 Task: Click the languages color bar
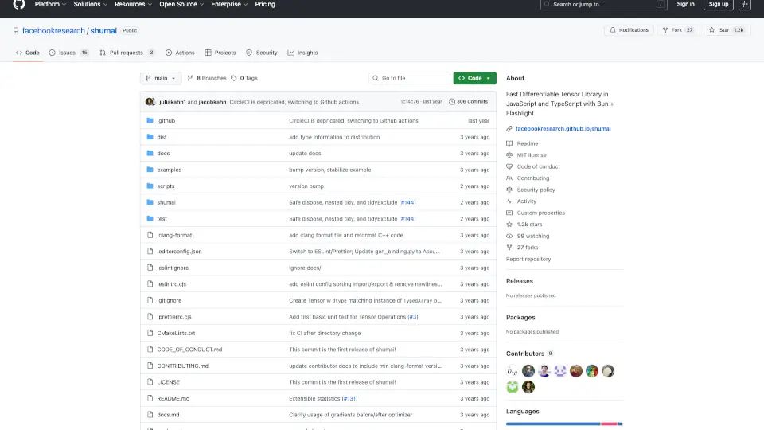click(x=564, y=424)
